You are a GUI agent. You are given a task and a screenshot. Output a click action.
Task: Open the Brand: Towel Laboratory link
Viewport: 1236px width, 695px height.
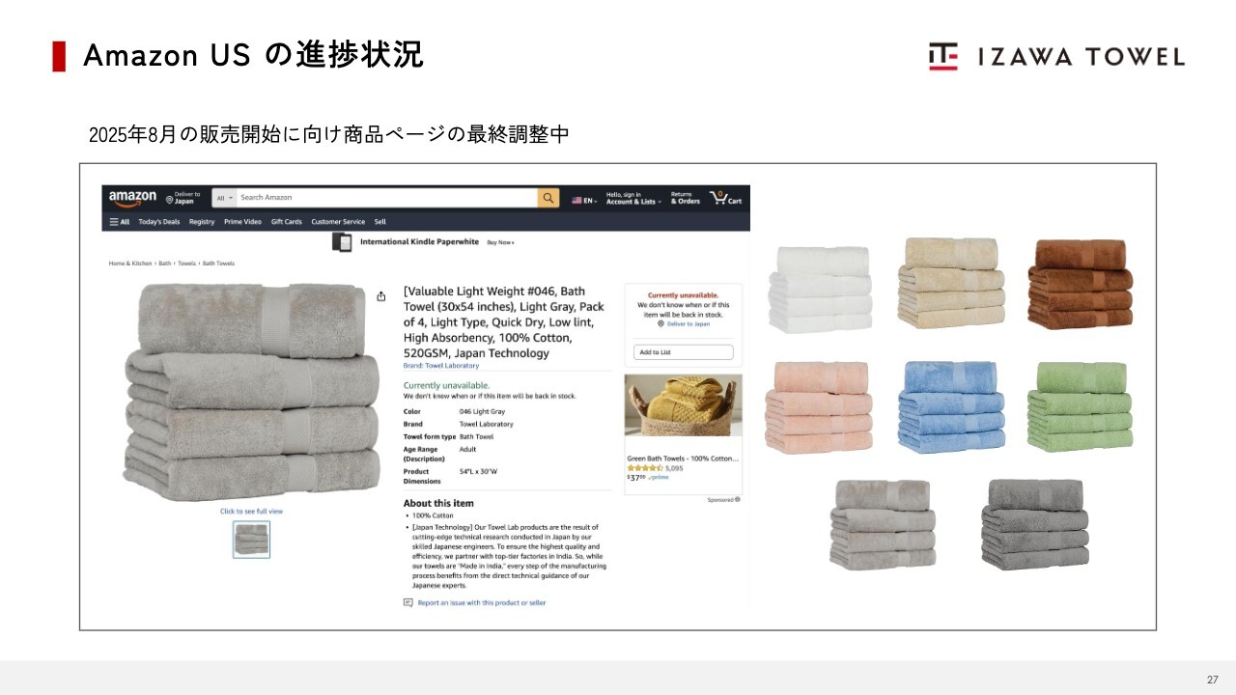pos(441,366)
